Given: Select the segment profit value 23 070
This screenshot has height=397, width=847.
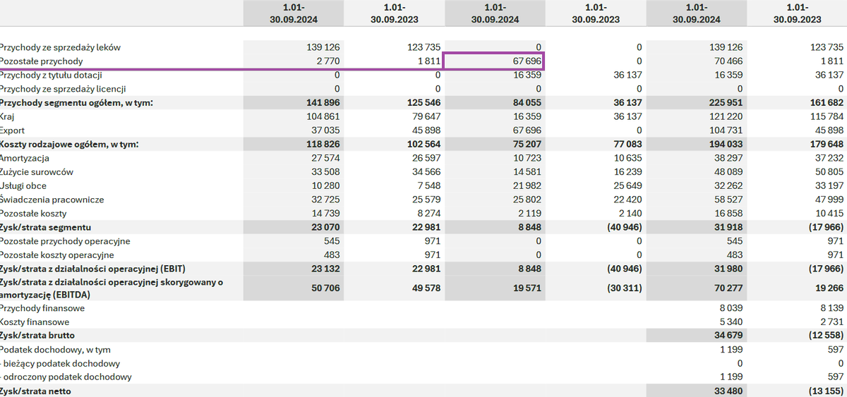Looking at the screenshot, I should [326, 228].
